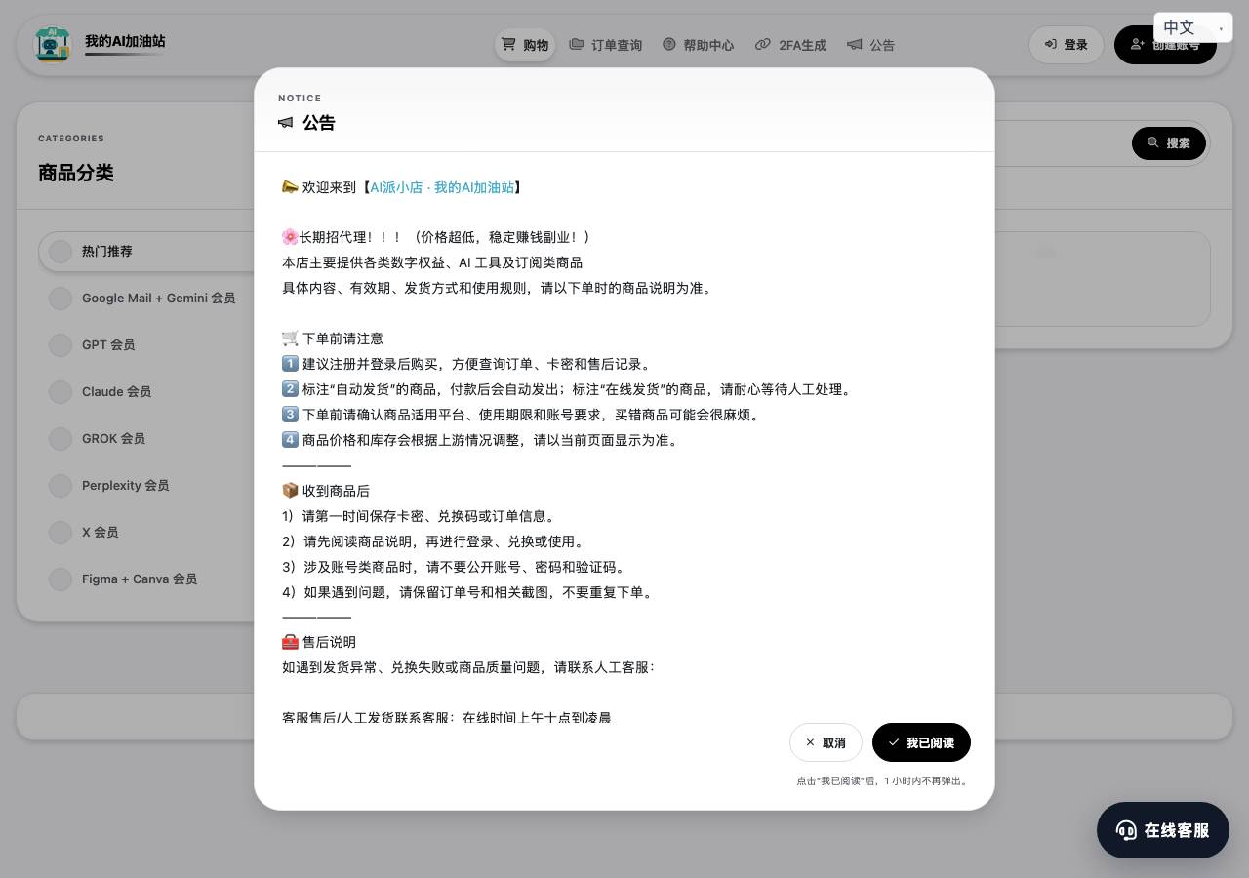The image size is (1249, 878).
Task: Select the Claude 会员 category
Action: click(x=146, y=391)
